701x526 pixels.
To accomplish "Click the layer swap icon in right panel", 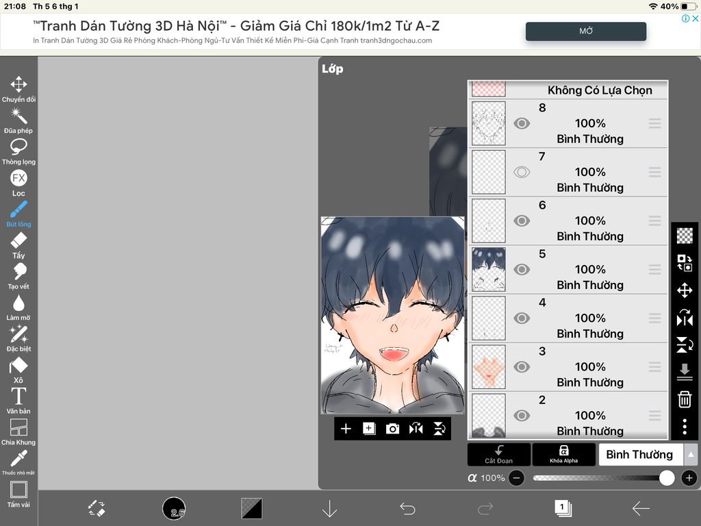I will pyautogui.click(x=685, y=263).
